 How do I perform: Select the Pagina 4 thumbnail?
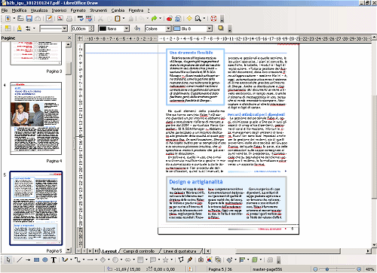[x=36, y=118]
